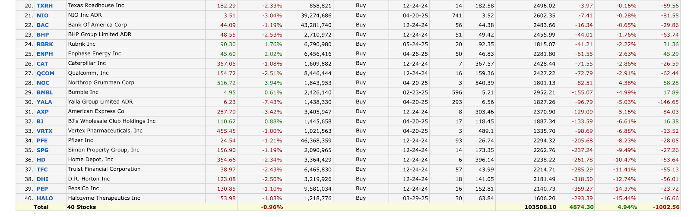Open the NIO ticker link
The width and height of the screenshot is (691, 217).
[42, 16]
